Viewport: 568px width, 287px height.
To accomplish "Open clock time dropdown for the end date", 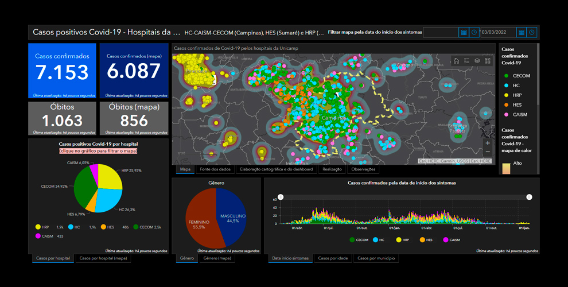I will [532, 33].
